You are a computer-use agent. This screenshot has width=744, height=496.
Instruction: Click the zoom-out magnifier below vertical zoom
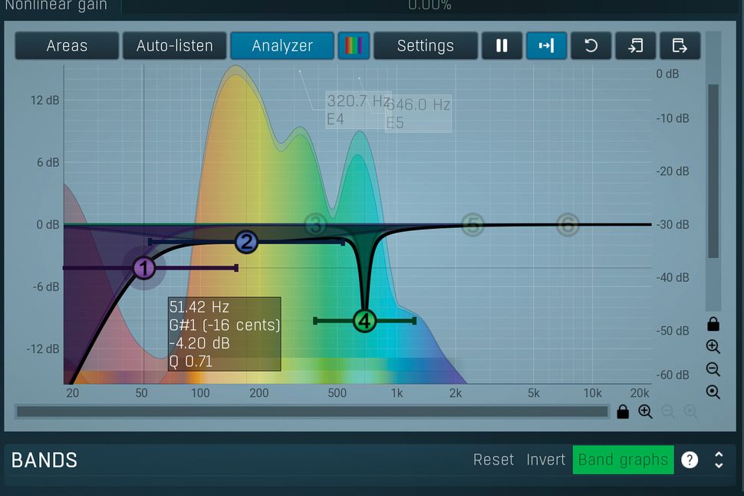coord(713,369)
